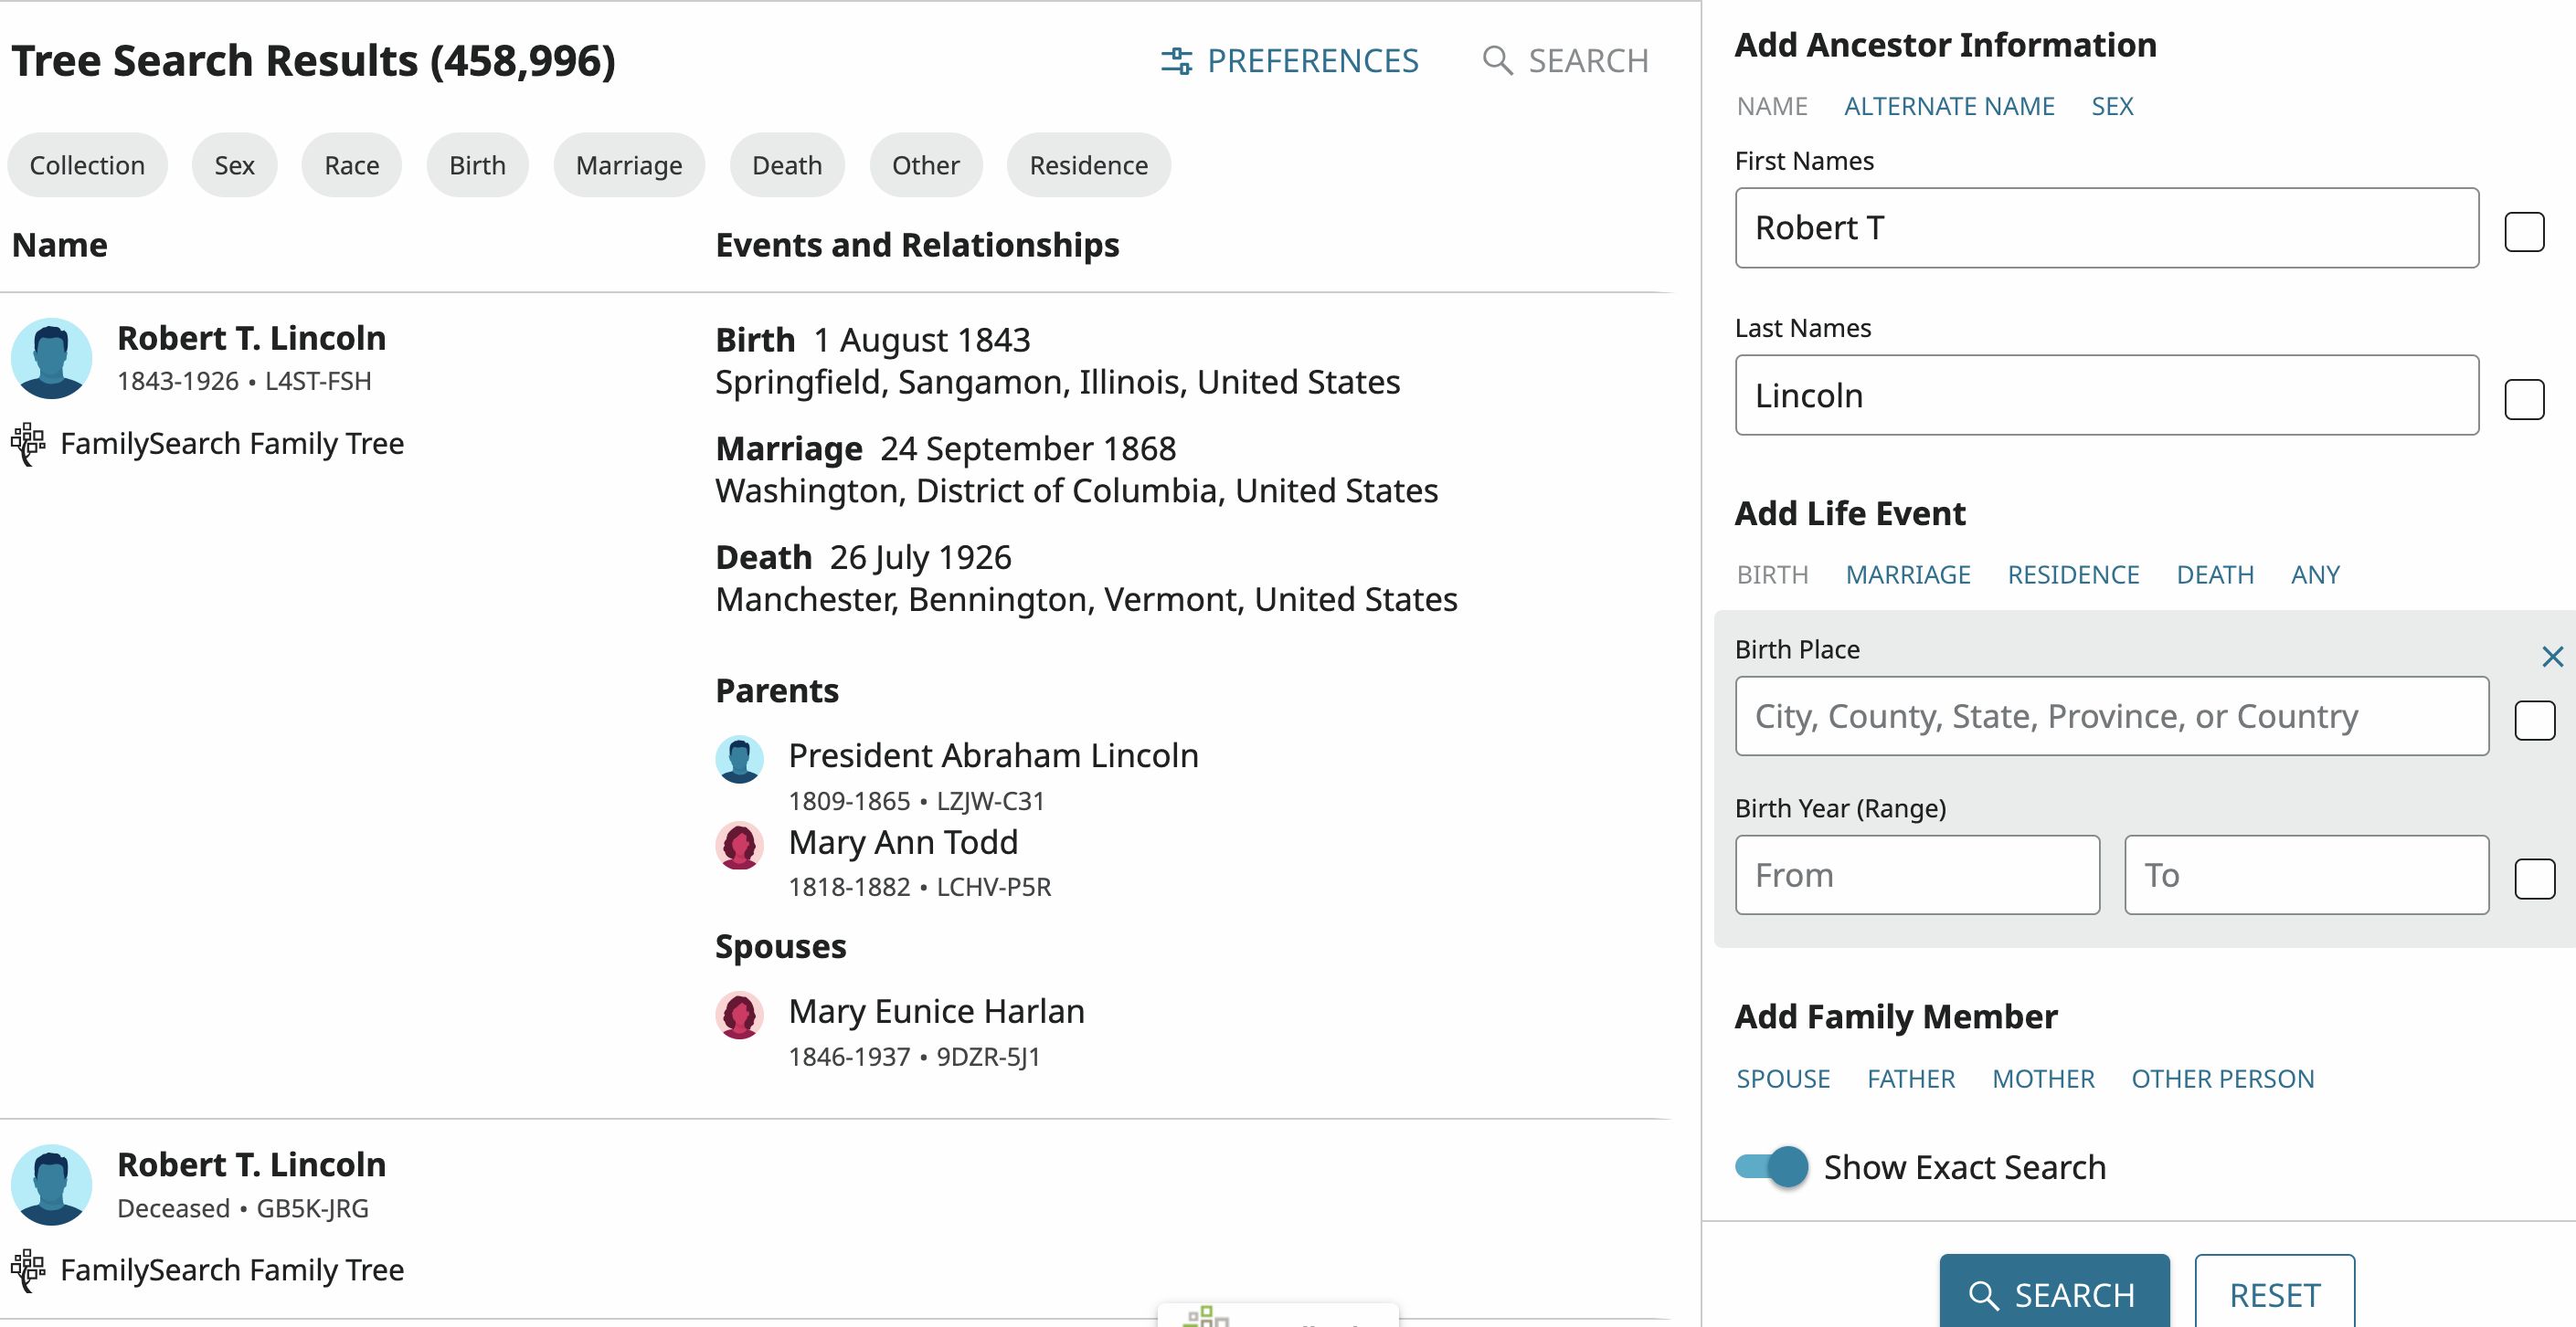Add MOTHER family member
This screenshot has width=2576, height=1327.
click(x=2043, y=1080)
